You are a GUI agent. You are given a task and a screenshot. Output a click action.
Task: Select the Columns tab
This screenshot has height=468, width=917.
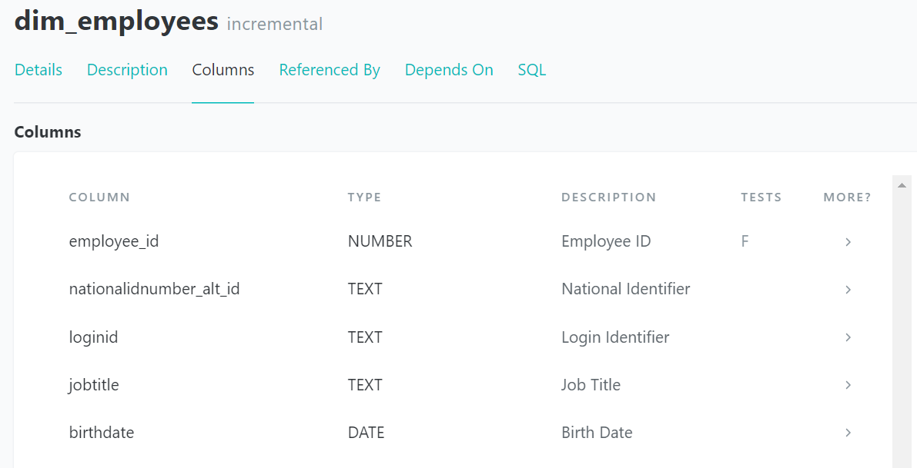pyautogui.click(x=223, y=70)
